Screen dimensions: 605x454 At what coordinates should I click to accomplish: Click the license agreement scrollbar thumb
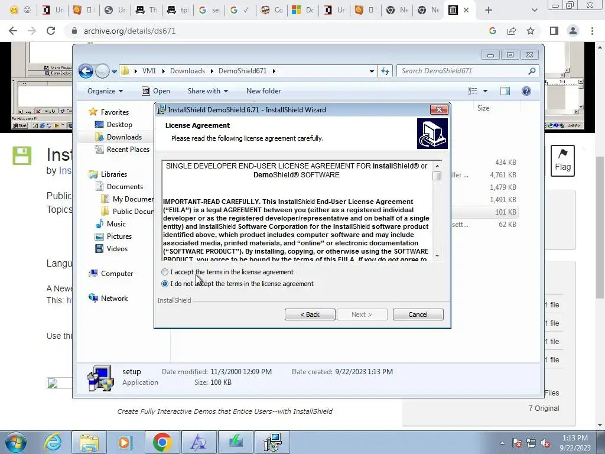437,176
